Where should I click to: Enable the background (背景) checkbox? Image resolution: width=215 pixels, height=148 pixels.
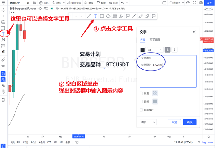[141, 93]
